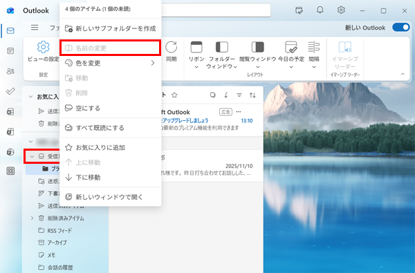Star the inbox as favorite in list header
This screenshot has height=273, width=415.
174,95
